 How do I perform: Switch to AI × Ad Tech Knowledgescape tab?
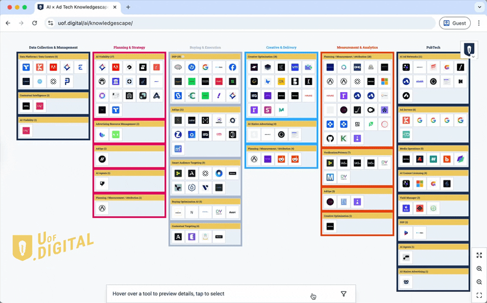[x=78, y=7]
